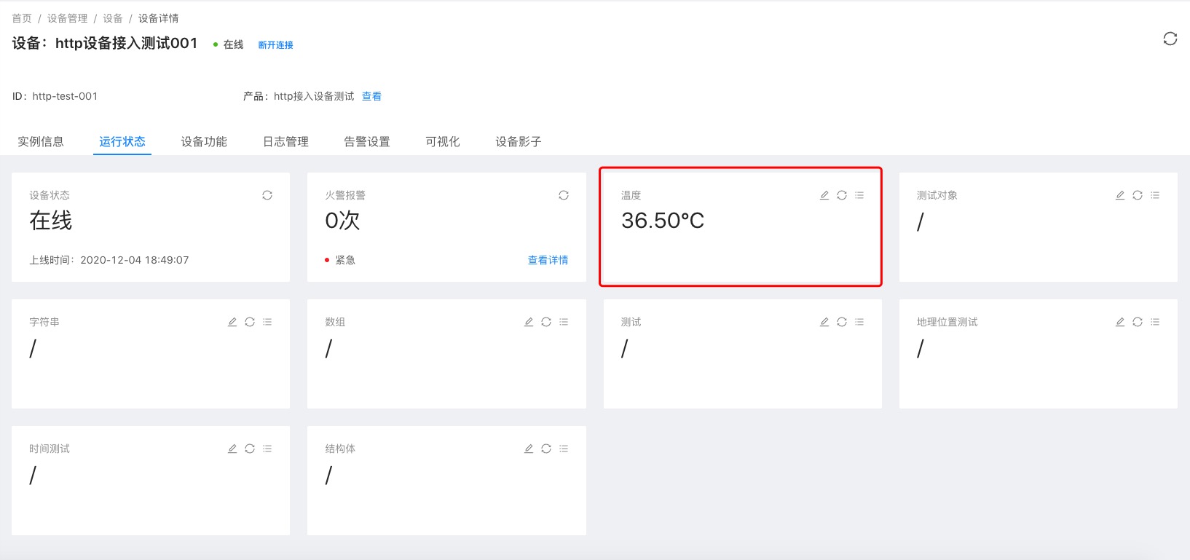Switch to the 实例信息 tab
The width and height of the screenshot is (1190, 560).
(x=41, y=141)
